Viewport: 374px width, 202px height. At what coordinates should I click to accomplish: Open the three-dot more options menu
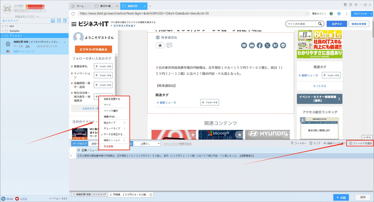[x=346, y=14]
